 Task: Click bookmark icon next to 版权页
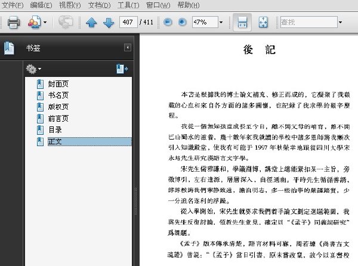coord(40,107)
